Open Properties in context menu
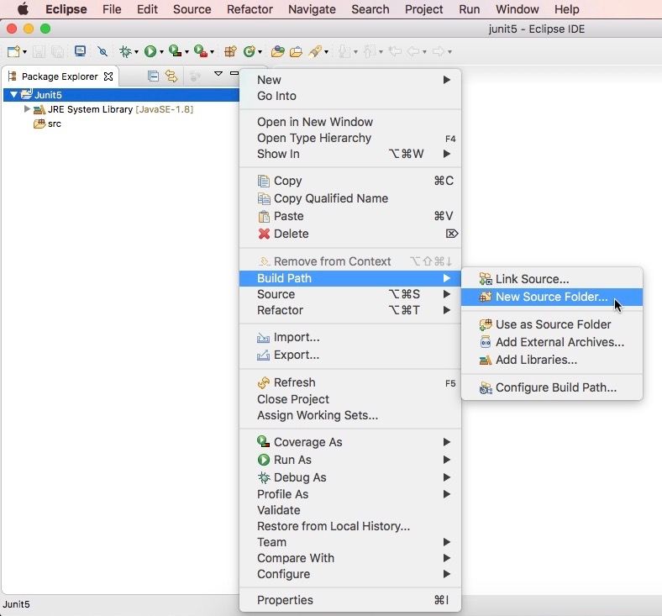This screenshot has width=662, height=616. [x=350, y=600]
